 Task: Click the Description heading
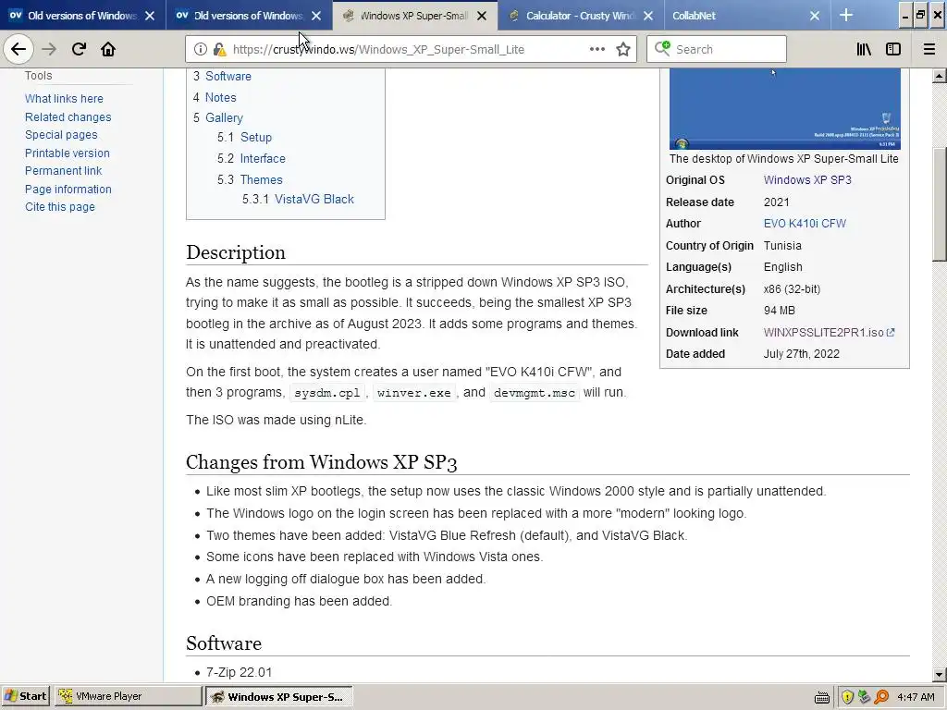pyautogui.click(x=236, y=252)
